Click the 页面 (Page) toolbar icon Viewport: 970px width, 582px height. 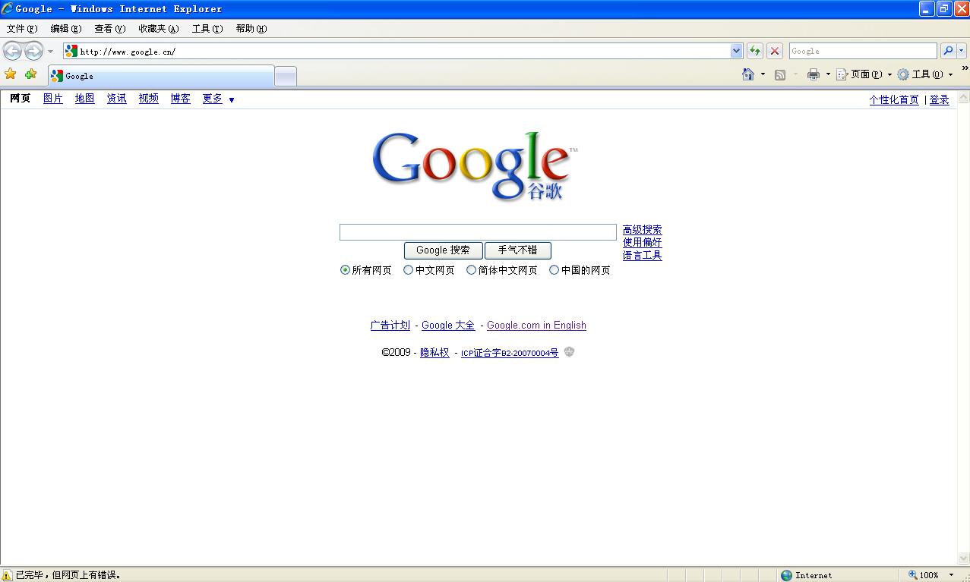tap(842, 74)
